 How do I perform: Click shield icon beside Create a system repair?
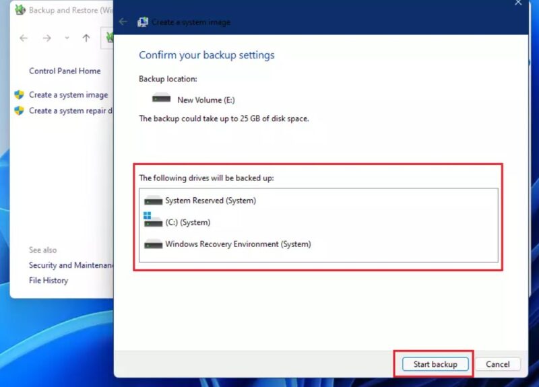click(20, 110)
